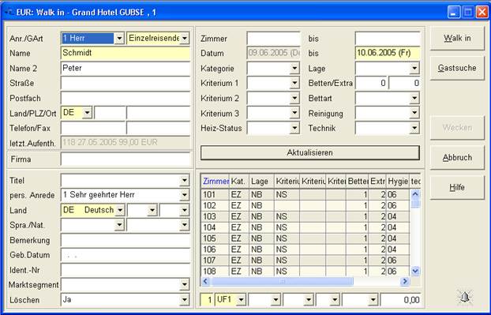Viewport: 491px width, 315px height.
Task: Open Hilfe with the Hilfe button
Action: 457,187
